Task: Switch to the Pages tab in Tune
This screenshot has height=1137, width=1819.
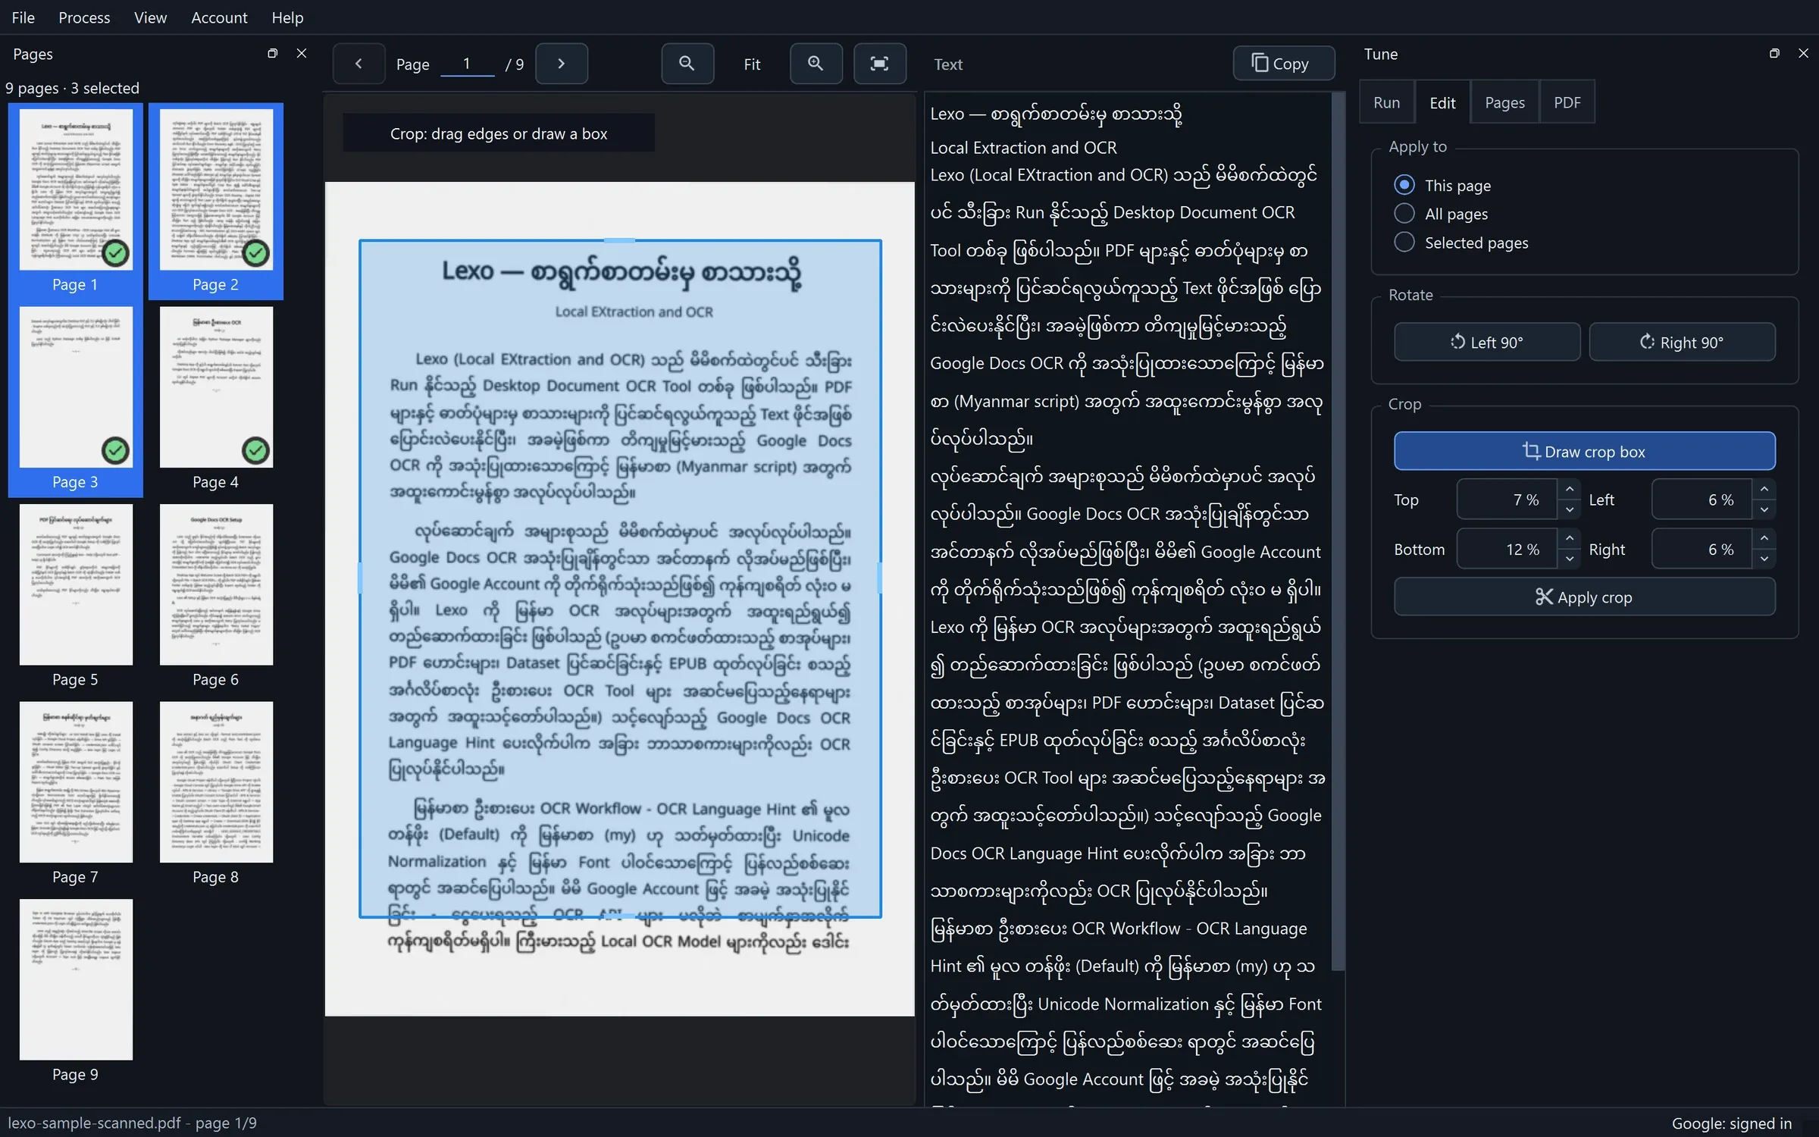Action: pyautogui.click(x=1504, y=102)
